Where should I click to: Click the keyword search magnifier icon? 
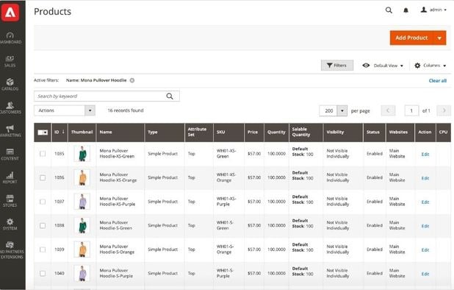(x=170, y=96)
